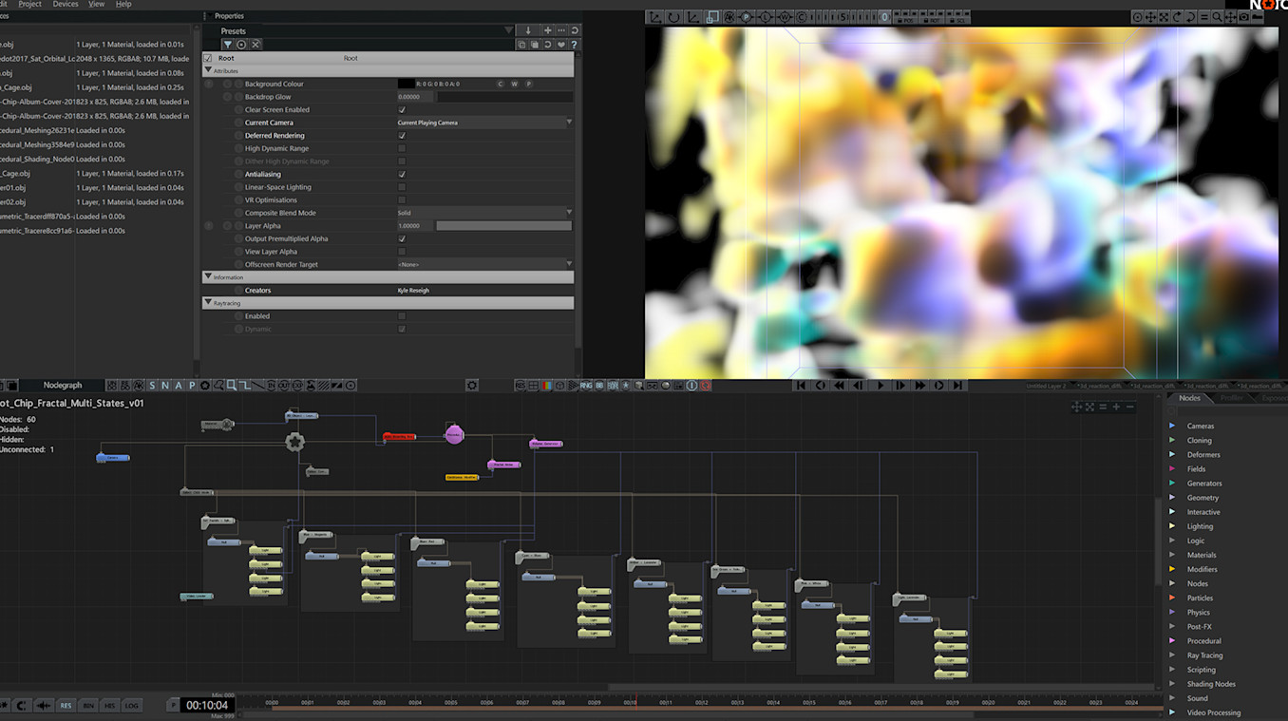Adjust the Layer Alpha slider
This screenshot has height=721, width=1288.
coord(503,226)
